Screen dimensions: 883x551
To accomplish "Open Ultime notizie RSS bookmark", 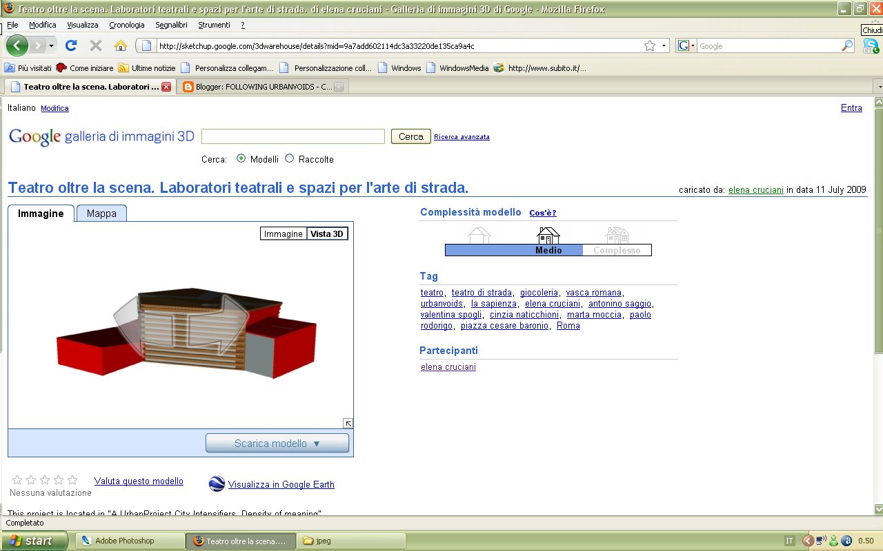I will [x=147, y=68].
